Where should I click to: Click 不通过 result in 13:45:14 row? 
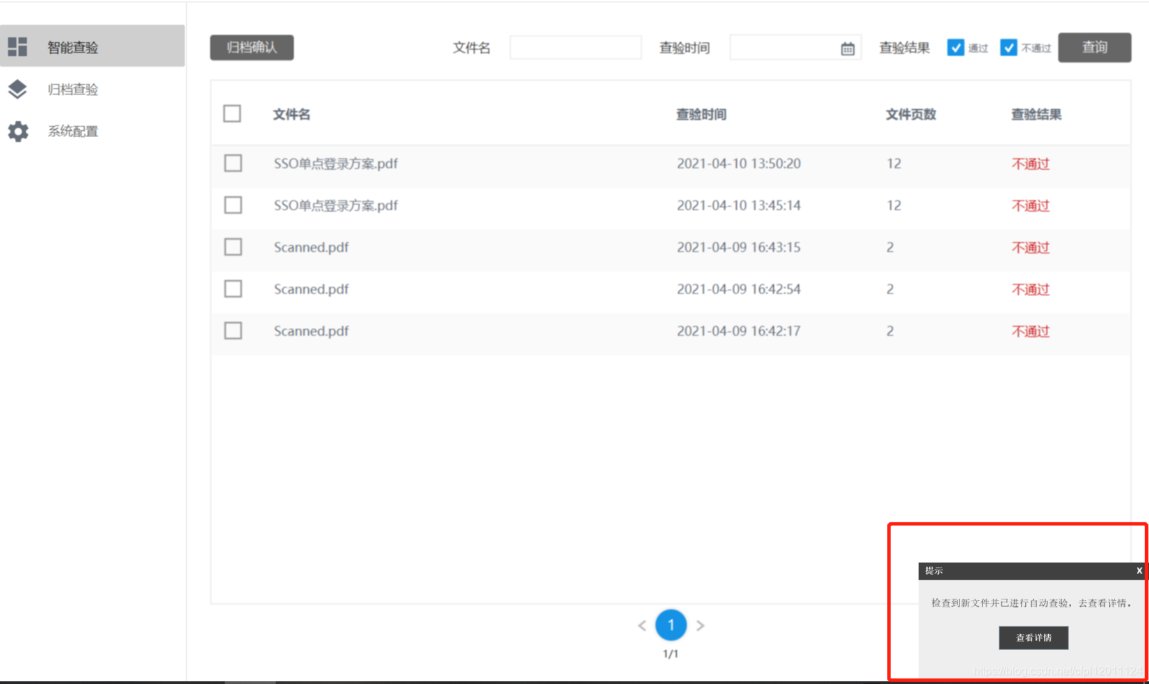(x=1031, y=206)
